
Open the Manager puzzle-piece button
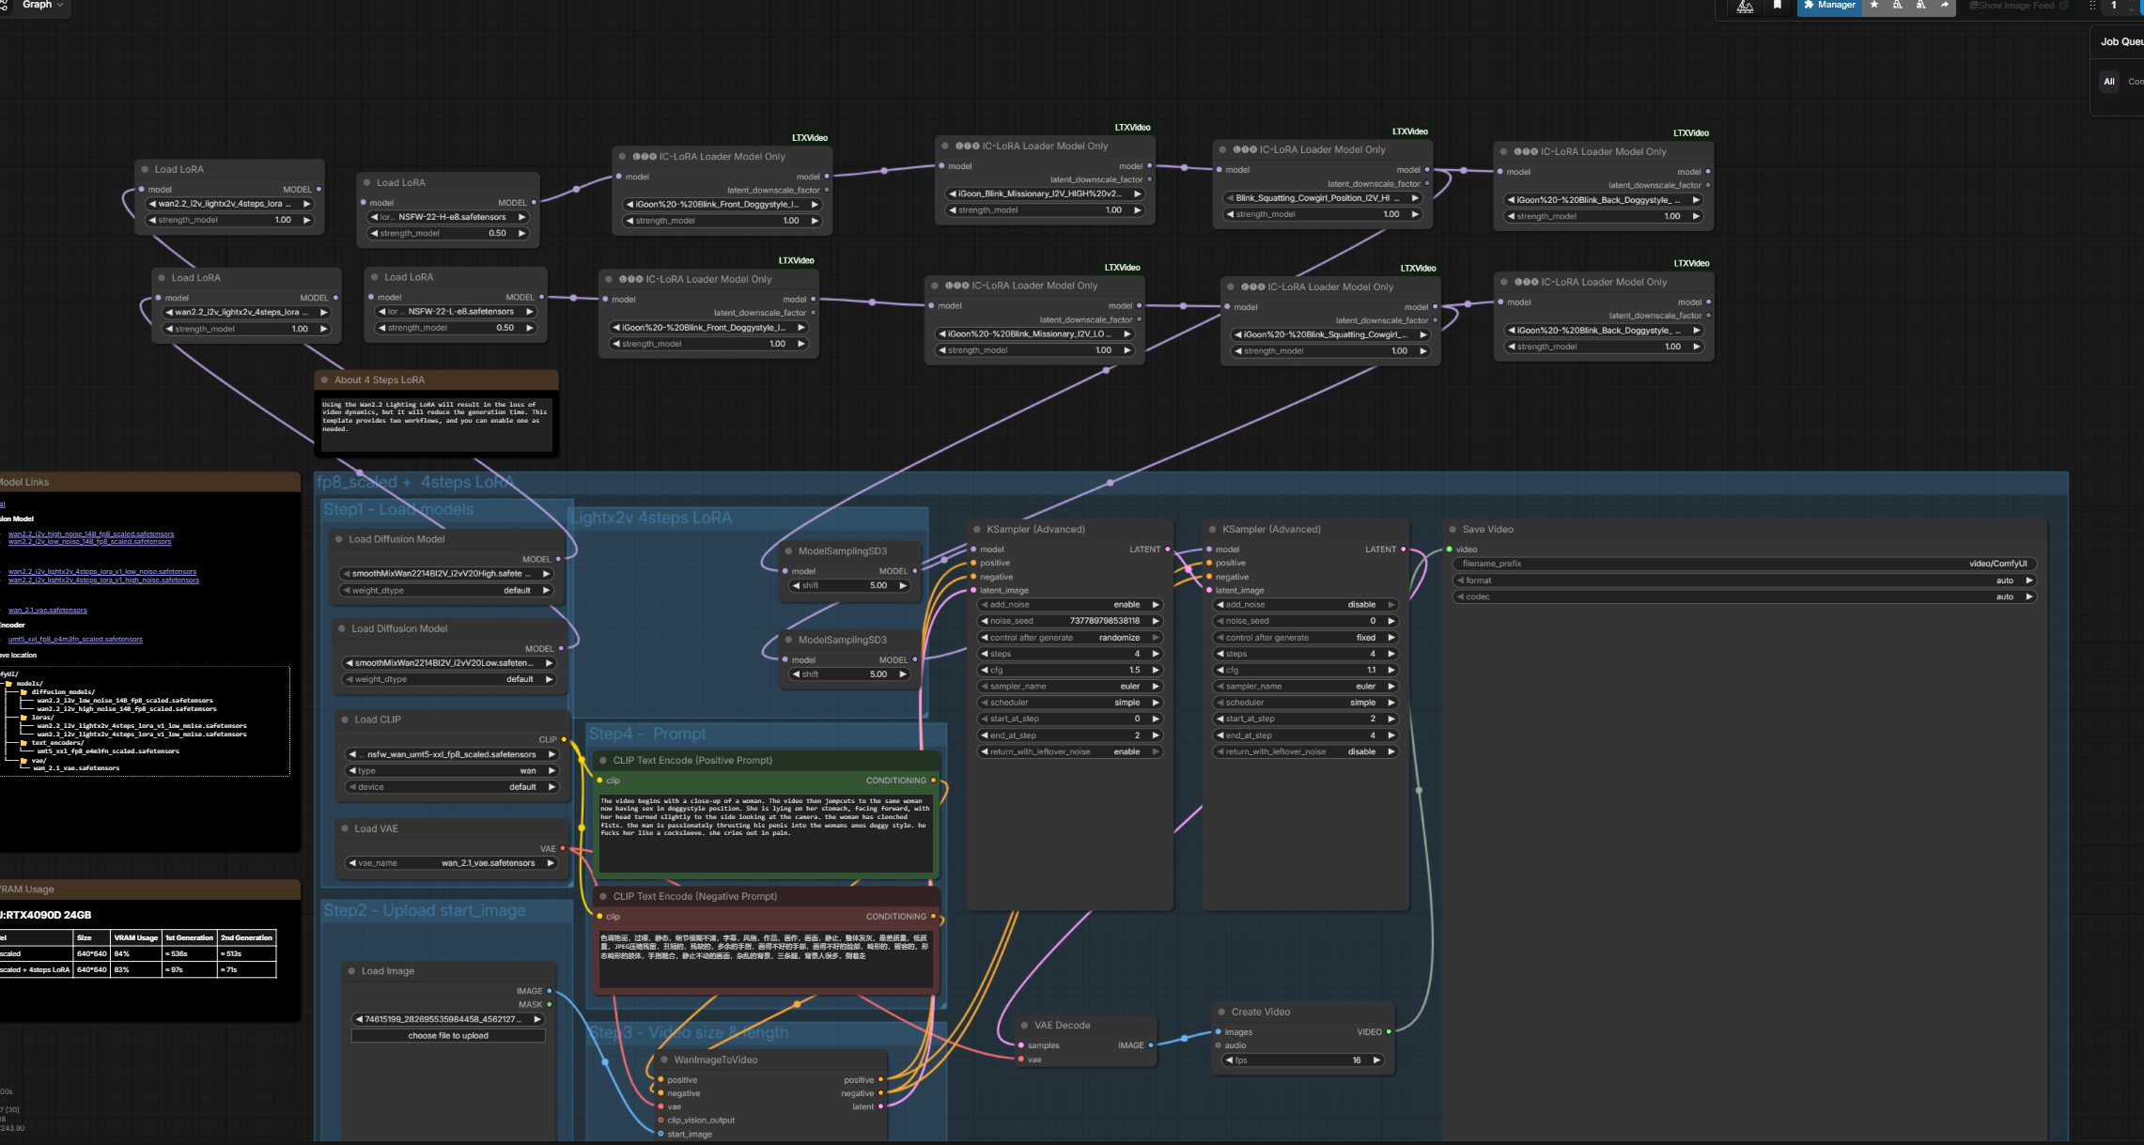[x=1829, y=6]
